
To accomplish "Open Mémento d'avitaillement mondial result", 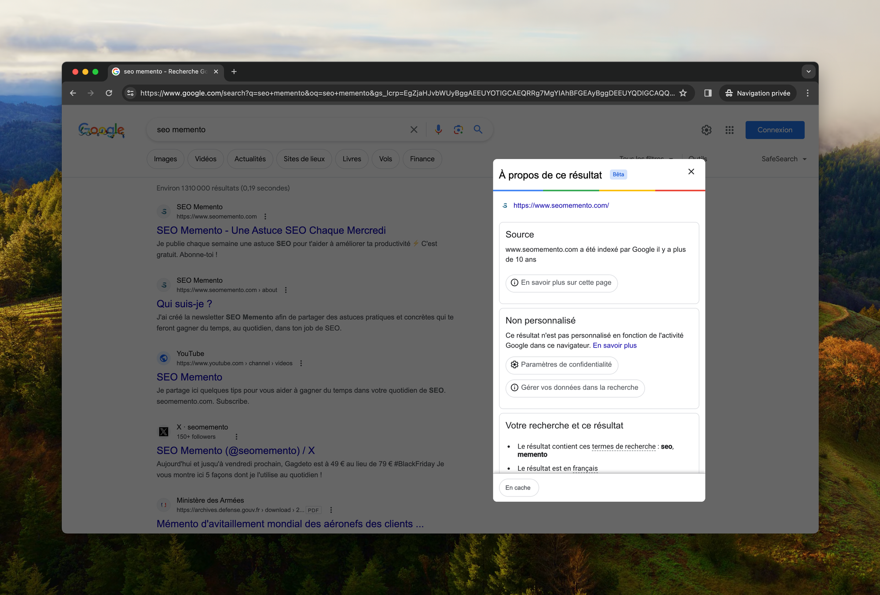I will (290, 524).
